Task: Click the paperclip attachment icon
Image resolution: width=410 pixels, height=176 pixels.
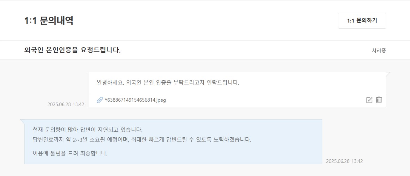Action: point(100,100)
